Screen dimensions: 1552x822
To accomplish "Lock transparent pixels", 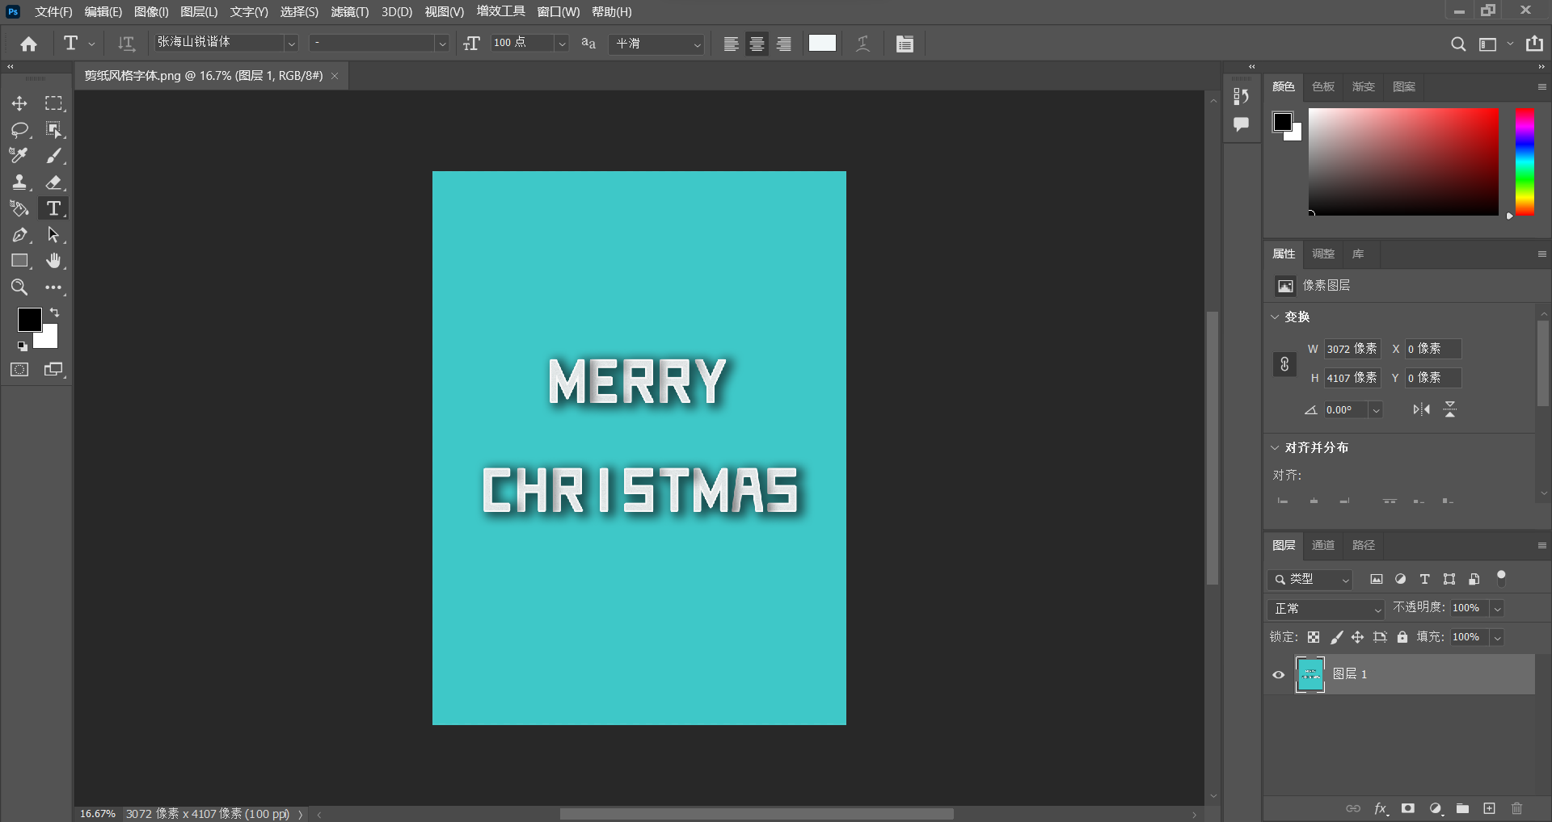I will point(1314,637).
